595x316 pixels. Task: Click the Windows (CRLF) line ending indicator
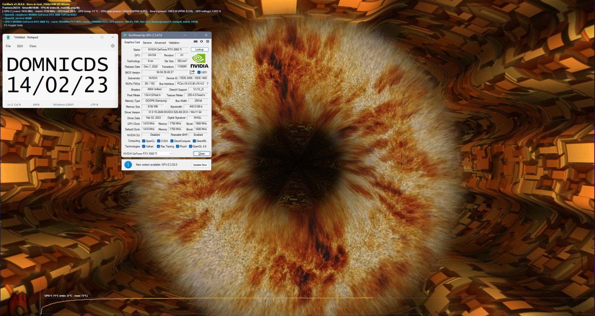tap(63, 104)
